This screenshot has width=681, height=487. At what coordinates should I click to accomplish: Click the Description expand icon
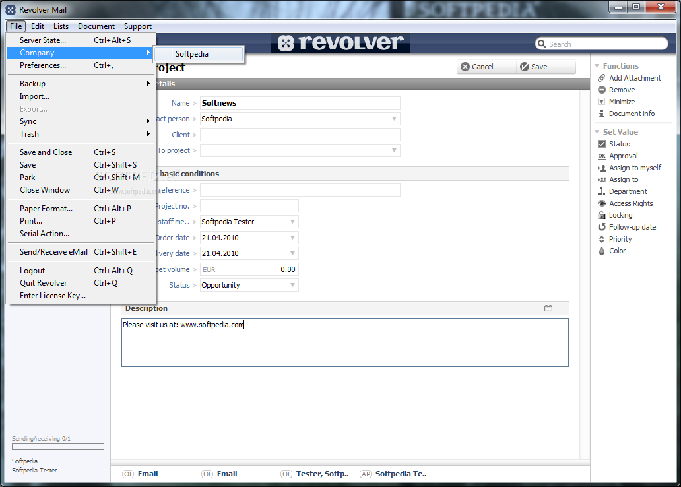pos(548,308)
